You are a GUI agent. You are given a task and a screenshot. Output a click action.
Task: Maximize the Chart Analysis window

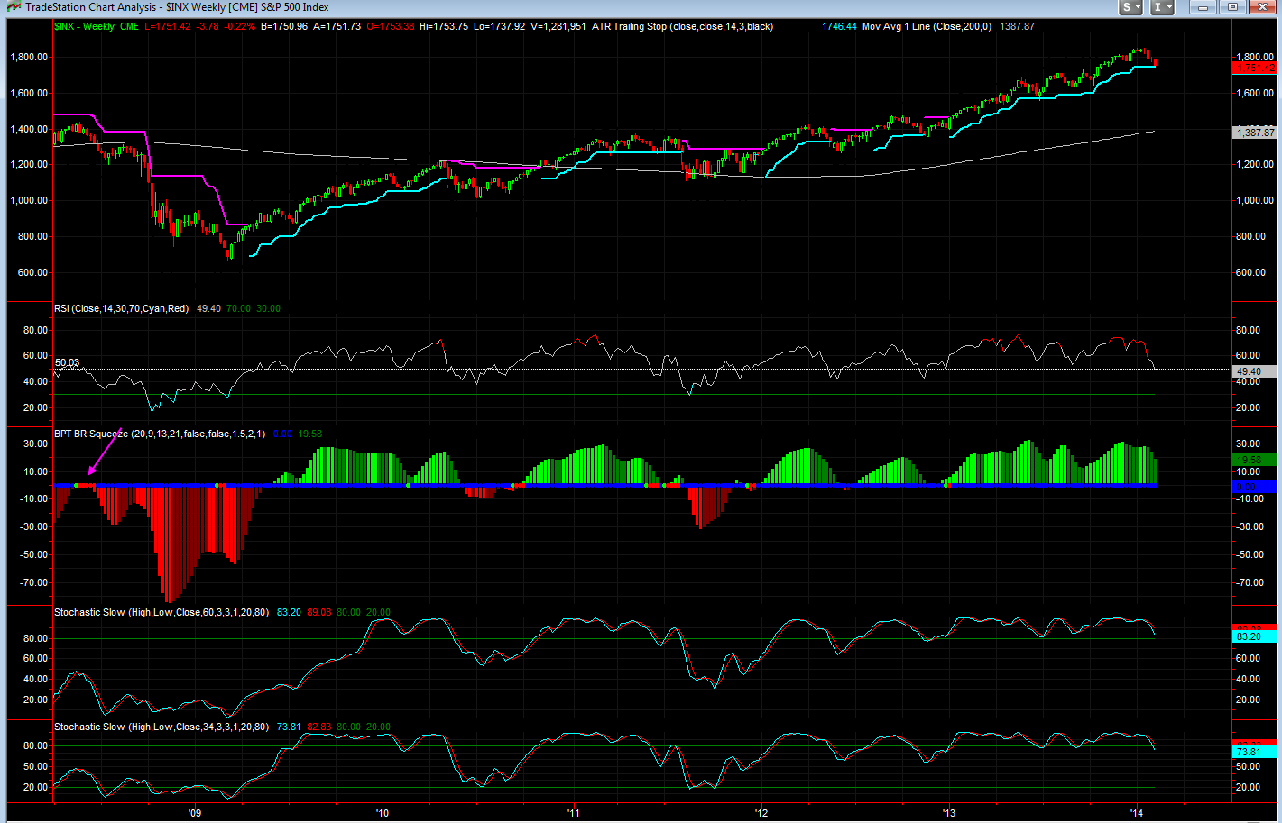coord(1232,7)
